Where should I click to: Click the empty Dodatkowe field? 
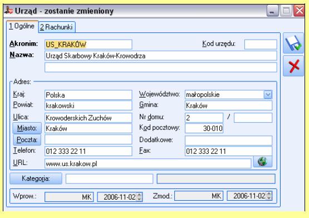click(228, 141)
